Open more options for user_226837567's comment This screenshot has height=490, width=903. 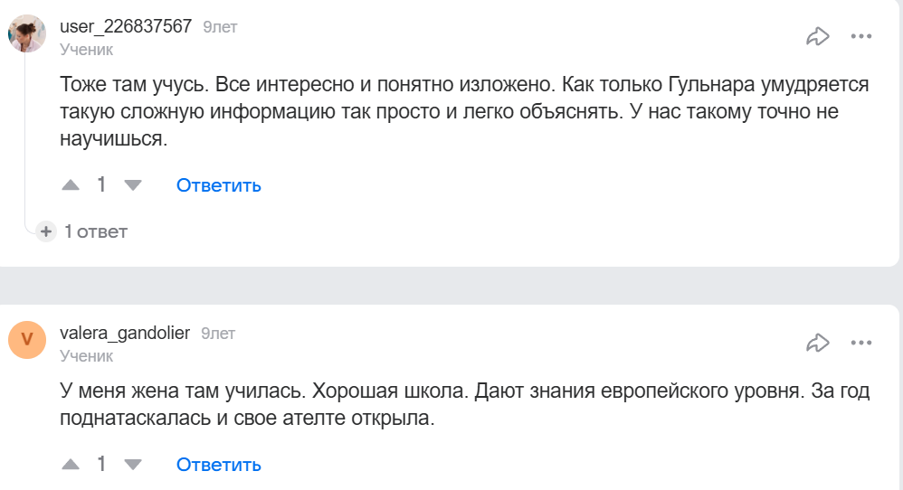860,37
